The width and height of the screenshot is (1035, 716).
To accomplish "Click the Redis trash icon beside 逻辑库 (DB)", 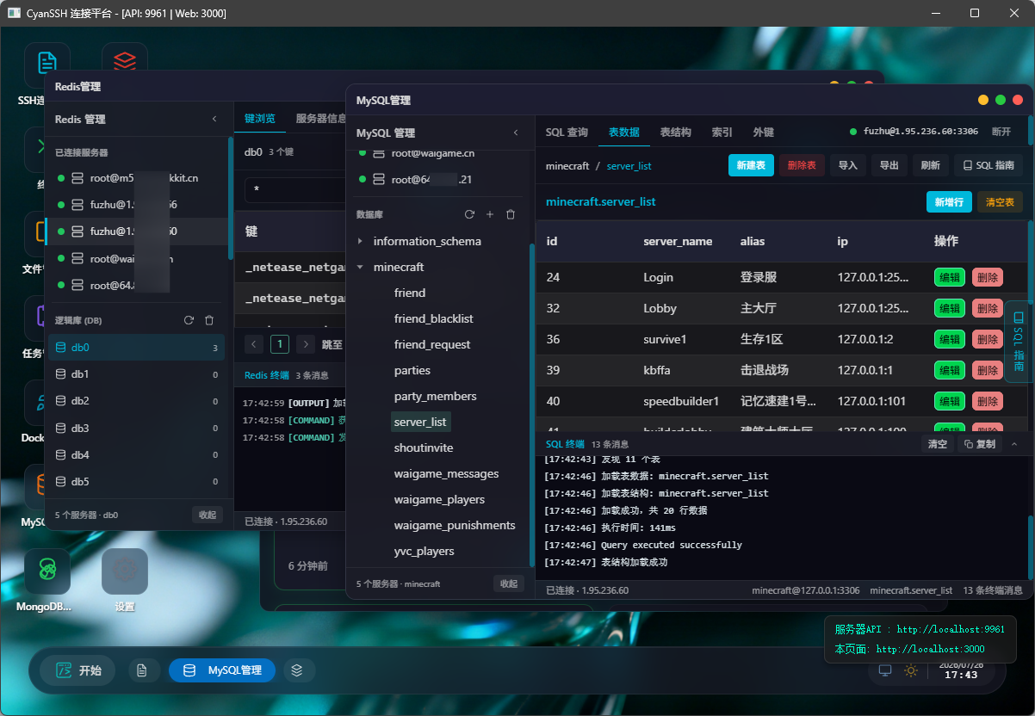I will [x=209, y=320].
